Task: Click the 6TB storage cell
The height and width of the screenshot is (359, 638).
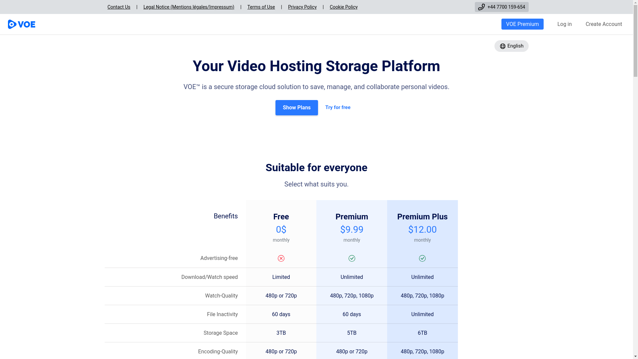Action: [422, 333]
